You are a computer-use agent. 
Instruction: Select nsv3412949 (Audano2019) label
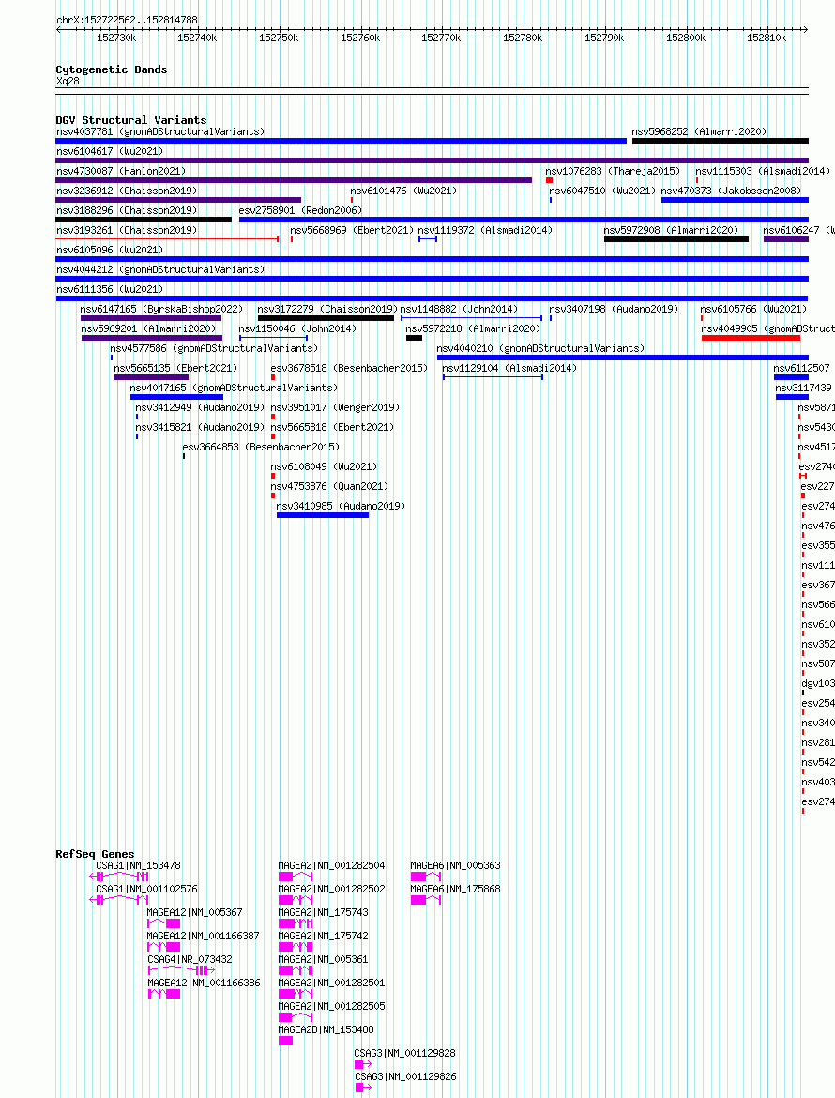[x=200, y=407]
